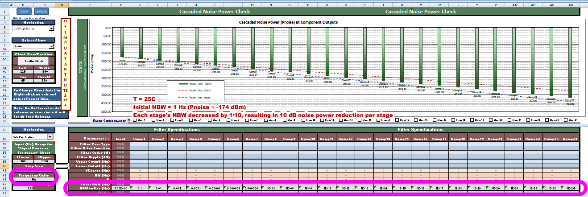Select the Input NBW cell 1.00E+00
This screenshot has width=588, height=197.
[120, 189]
